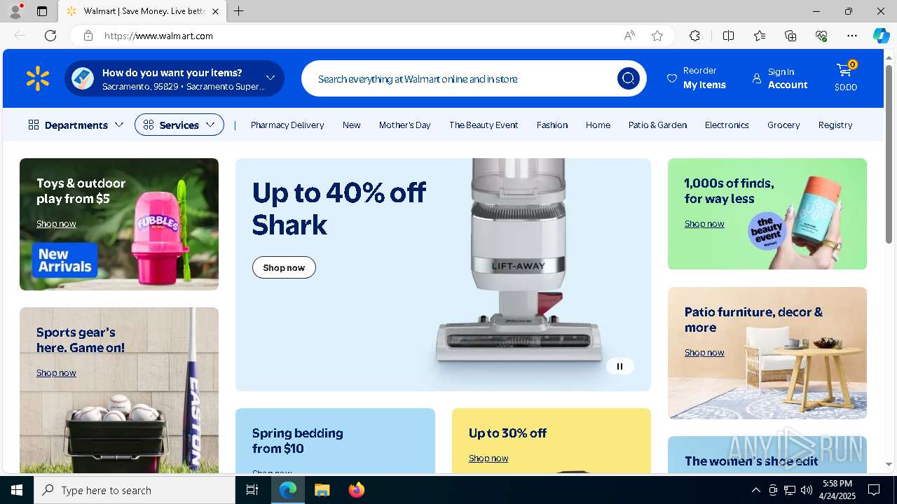Show hidden tray icons
897x504 pixels.
point(756,490)
